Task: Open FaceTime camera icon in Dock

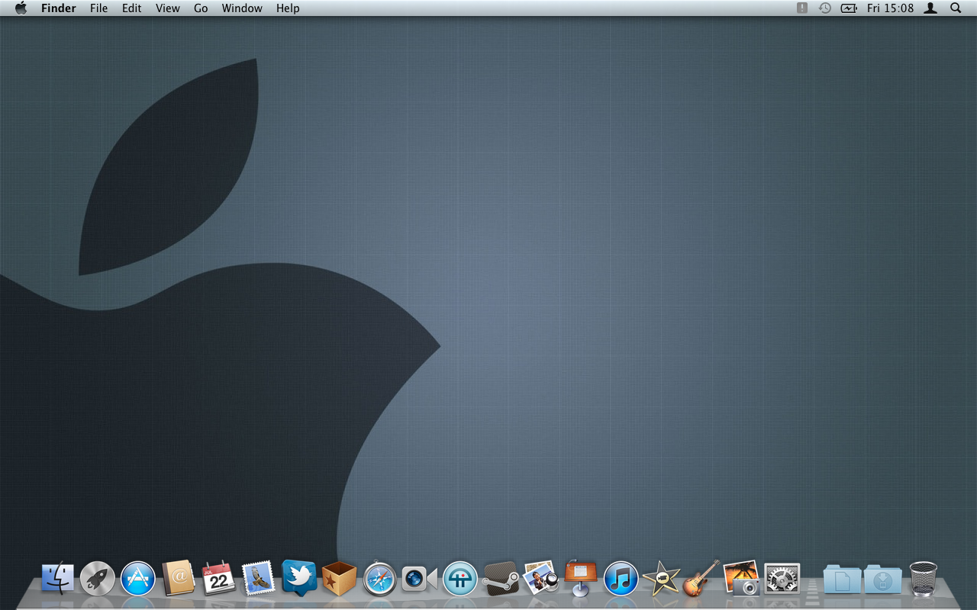Action: click(x=420, y=579)
